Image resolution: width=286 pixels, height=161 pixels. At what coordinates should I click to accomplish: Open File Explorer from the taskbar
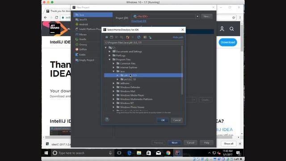click(x=139, y=153)
